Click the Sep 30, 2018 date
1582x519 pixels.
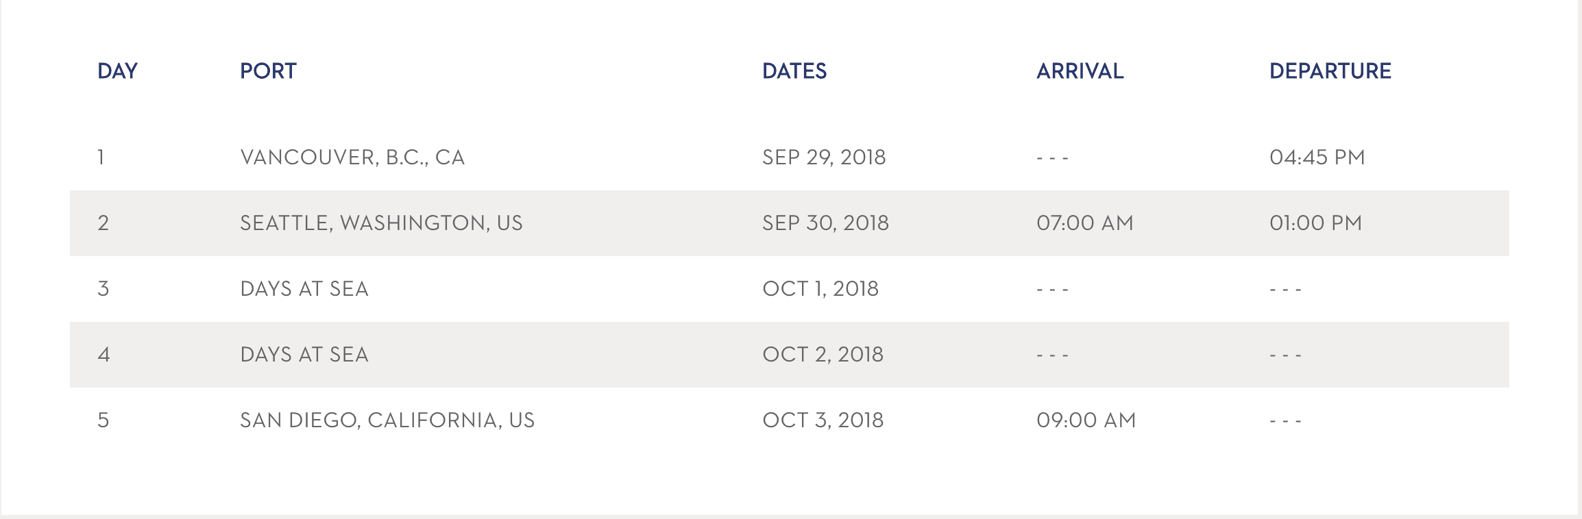coord(825,223)
